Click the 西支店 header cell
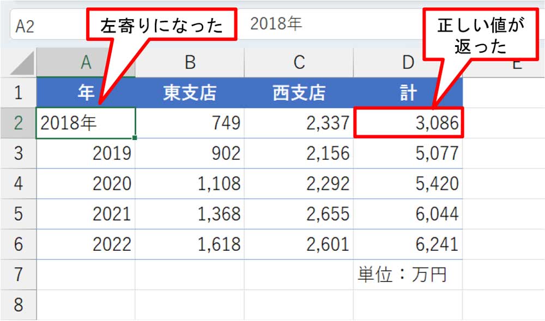 [x=299, y=93]
